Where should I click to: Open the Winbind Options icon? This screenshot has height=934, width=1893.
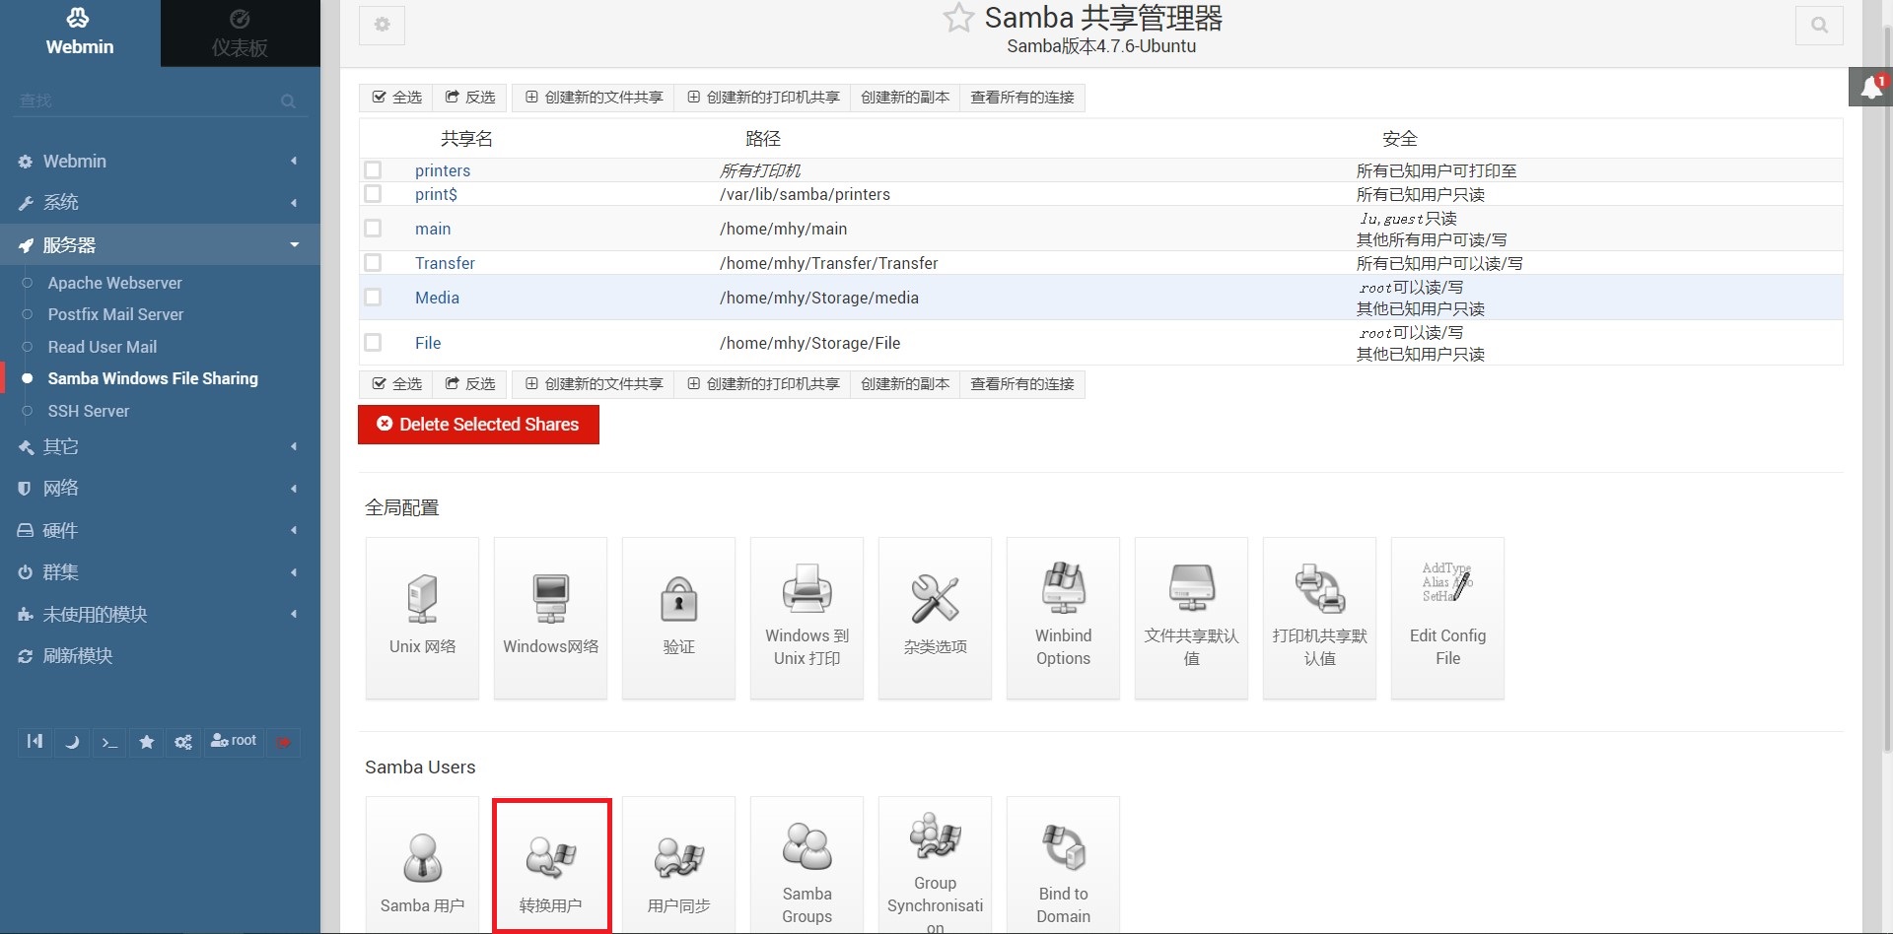(1063, 618)
